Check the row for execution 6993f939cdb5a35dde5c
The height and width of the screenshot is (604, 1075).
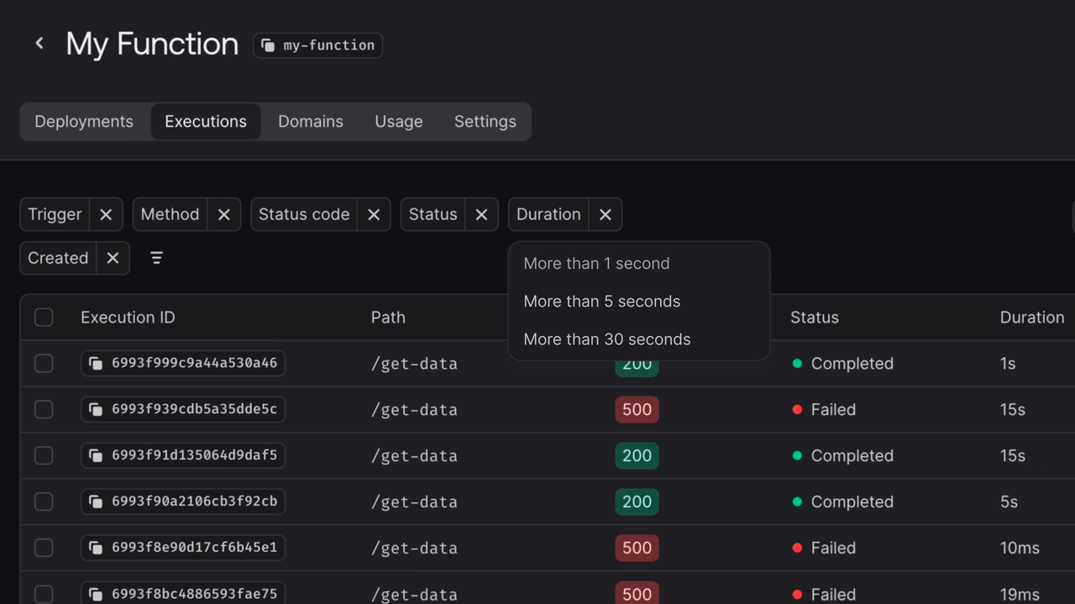[x=44, y=410]
